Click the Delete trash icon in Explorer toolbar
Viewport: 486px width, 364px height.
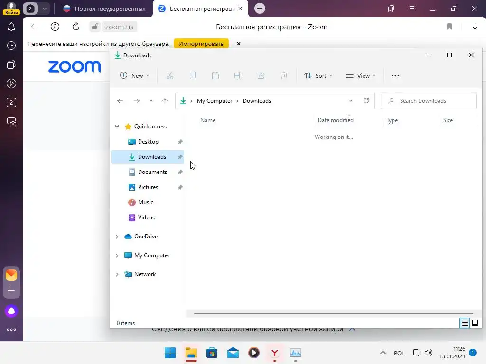point(284,75)
